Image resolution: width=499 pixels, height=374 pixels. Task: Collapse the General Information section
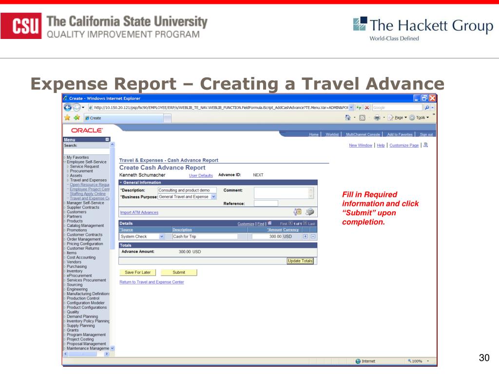[121, 183]
